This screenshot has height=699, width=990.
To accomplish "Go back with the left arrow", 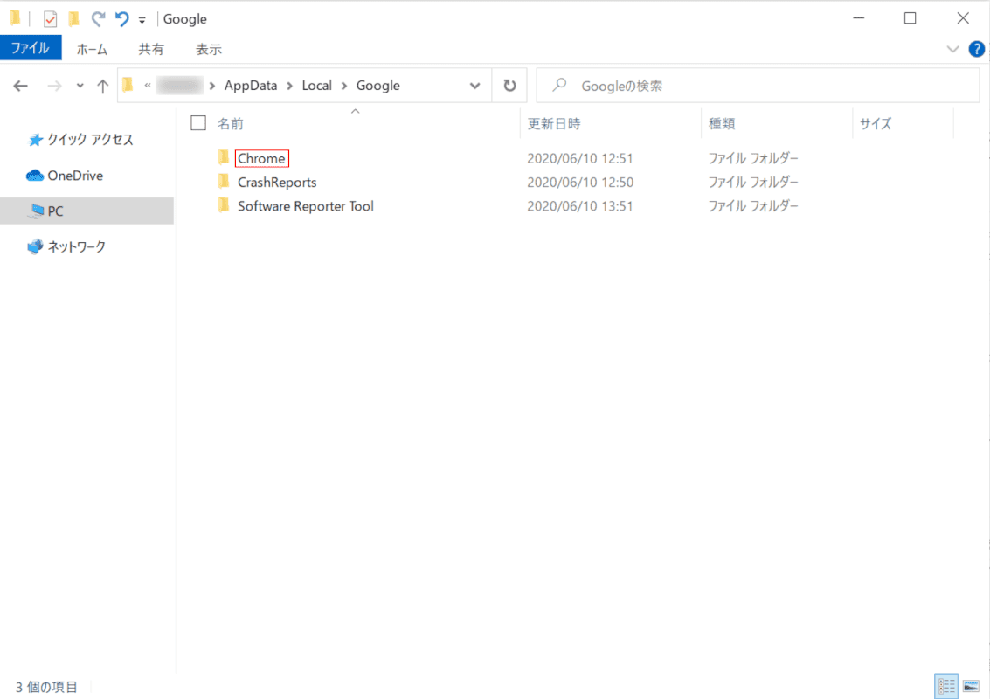I will pyautogui.click(x=21, y=86).
